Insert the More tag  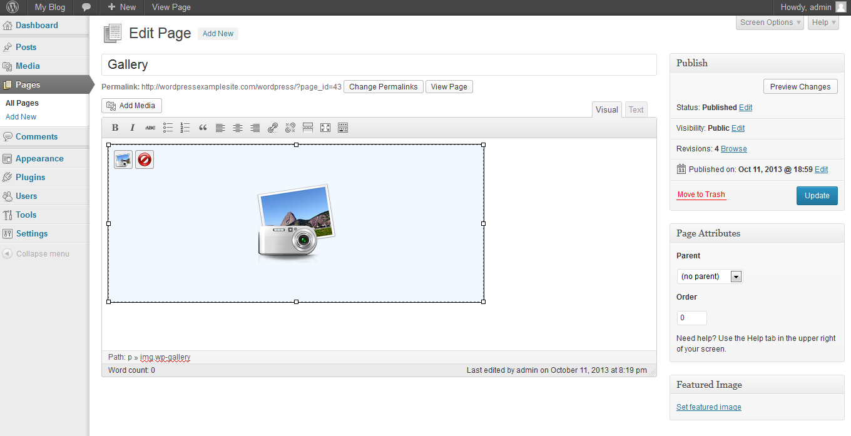coord(308,128)
